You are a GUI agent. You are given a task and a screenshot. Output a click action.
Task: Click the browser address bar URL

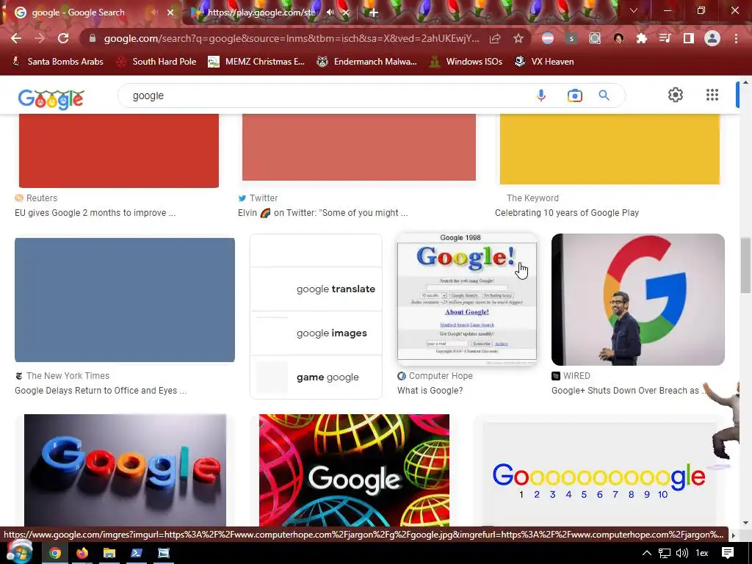coord(292,38)
